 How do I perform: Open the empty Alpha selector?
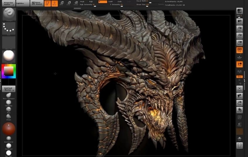9,43
